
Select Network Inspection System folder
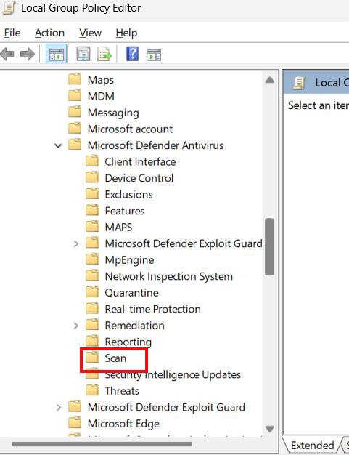[169, 276]
